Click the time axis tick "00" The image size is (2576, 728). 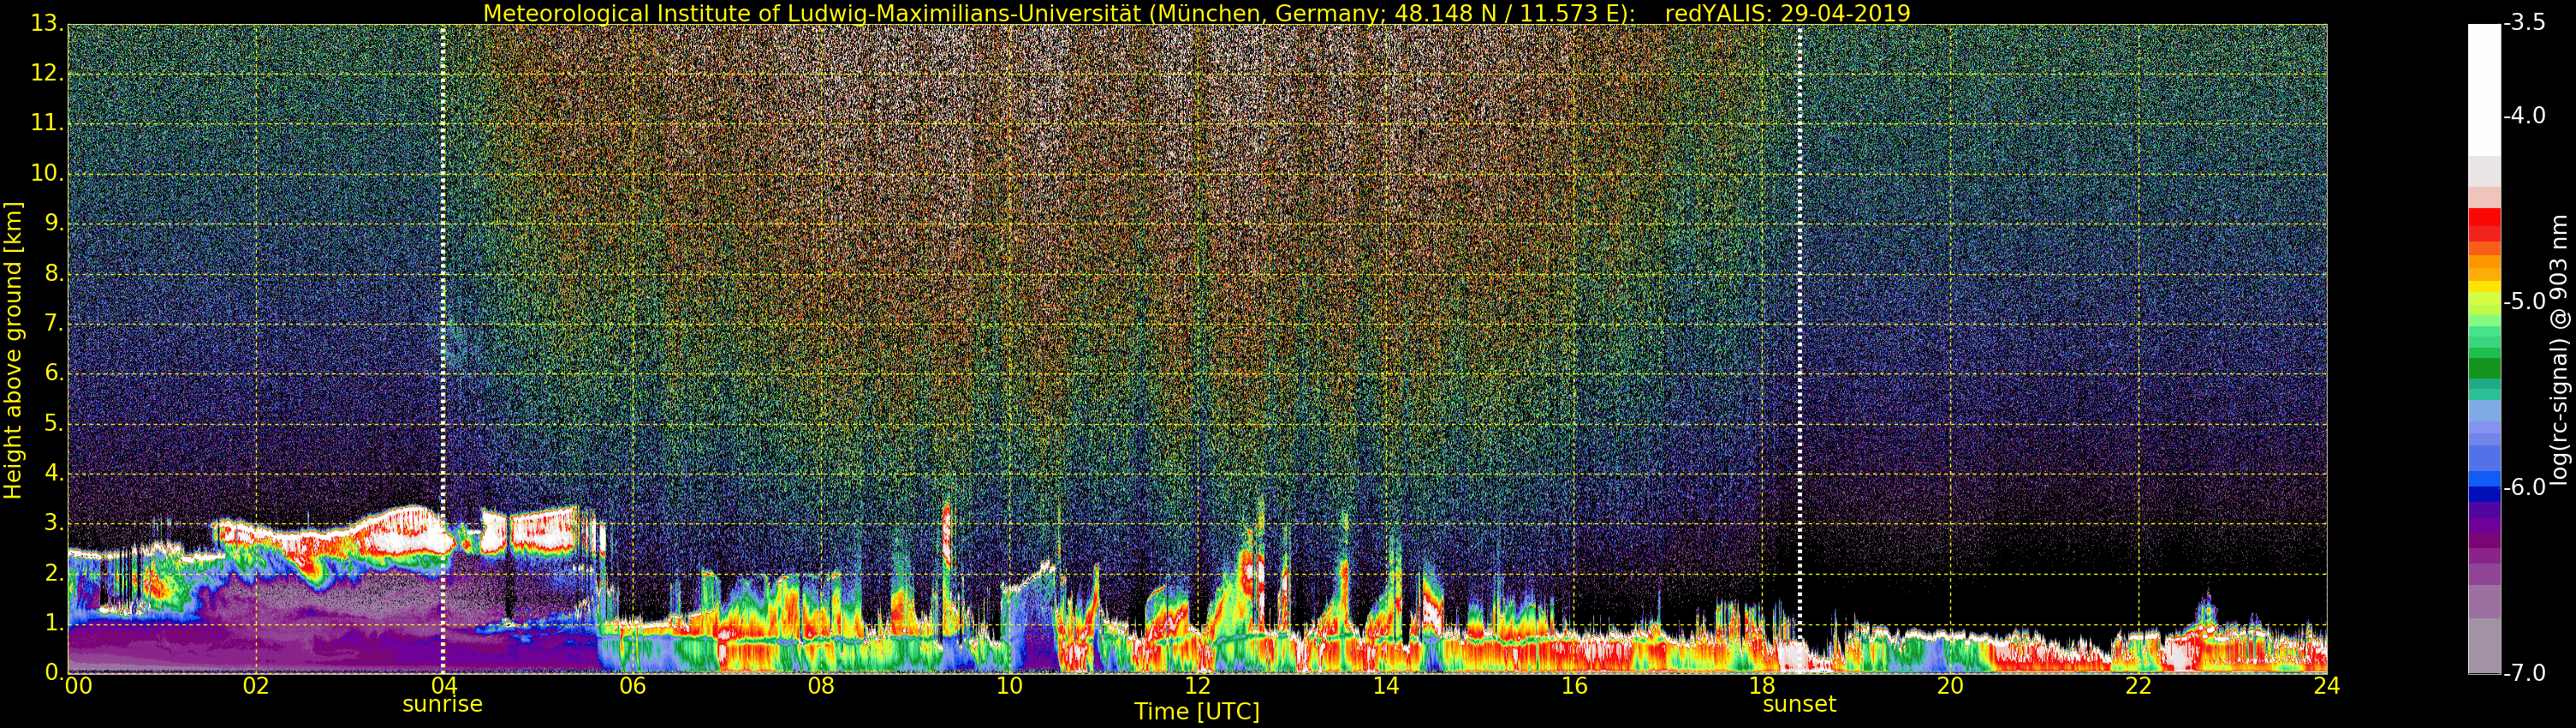coord(78,685)
